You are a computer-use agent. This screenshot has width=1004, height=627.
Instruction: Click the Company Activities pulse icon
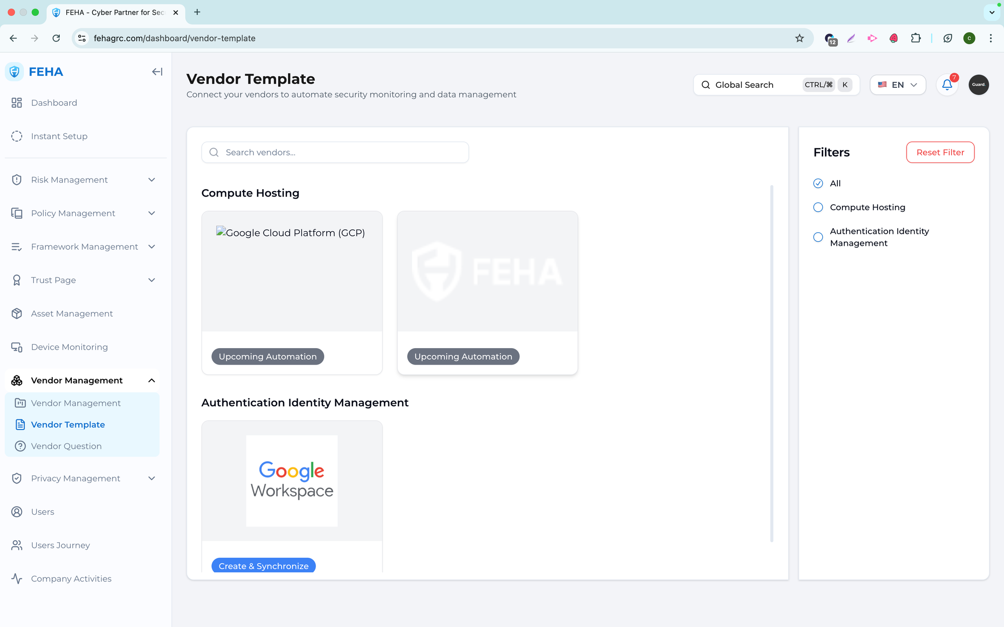(17, 578)
